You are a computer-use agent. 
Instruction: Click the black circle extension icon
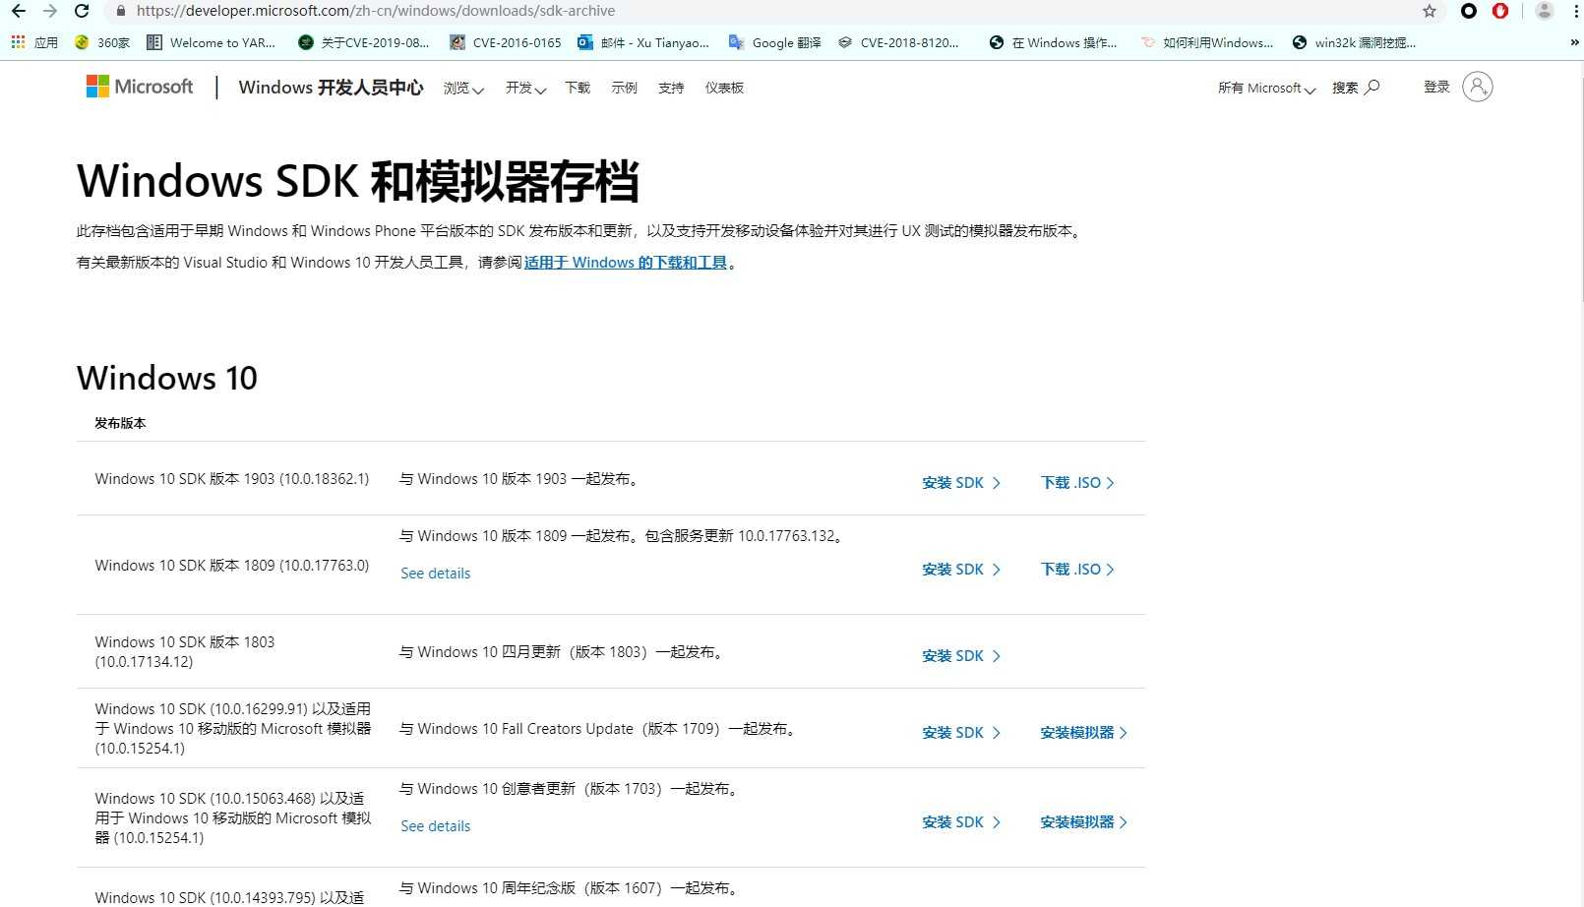(x=1469, y=11)
